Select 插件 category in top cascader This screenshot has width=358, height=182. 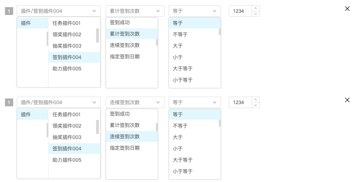(x=32, y=23)
